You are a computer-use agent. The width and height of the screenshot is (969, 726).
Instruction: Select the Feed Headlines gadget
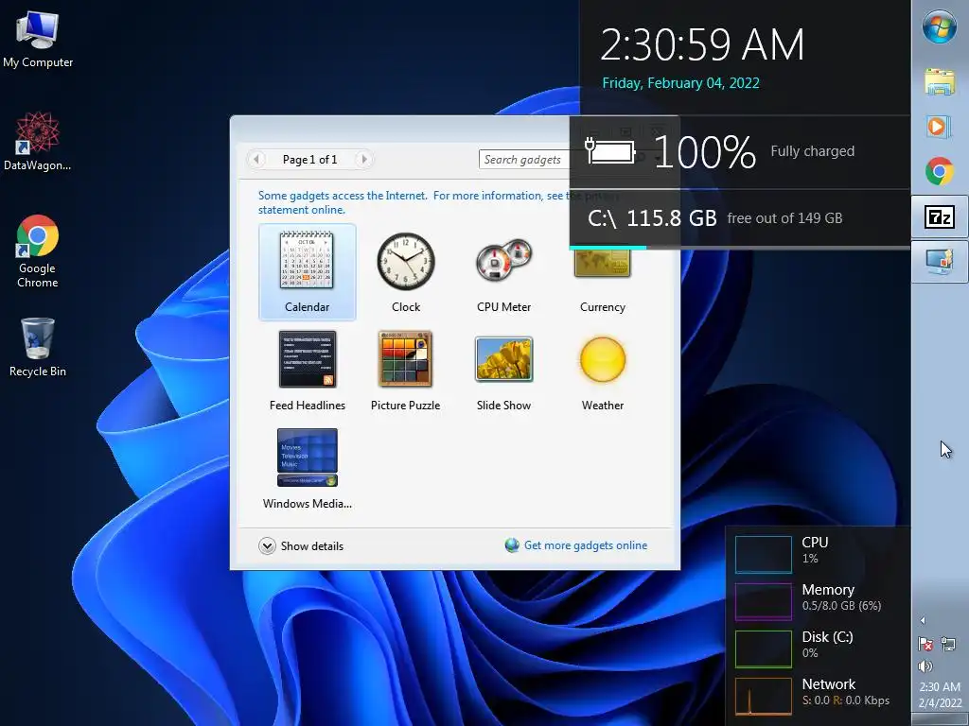(x=308, y=371)
